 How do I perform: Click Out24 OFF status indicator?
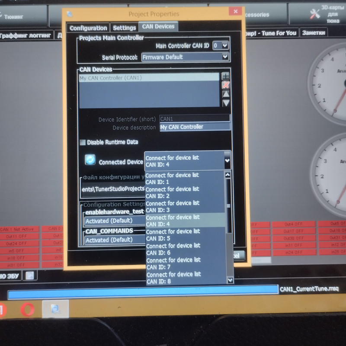19,243
